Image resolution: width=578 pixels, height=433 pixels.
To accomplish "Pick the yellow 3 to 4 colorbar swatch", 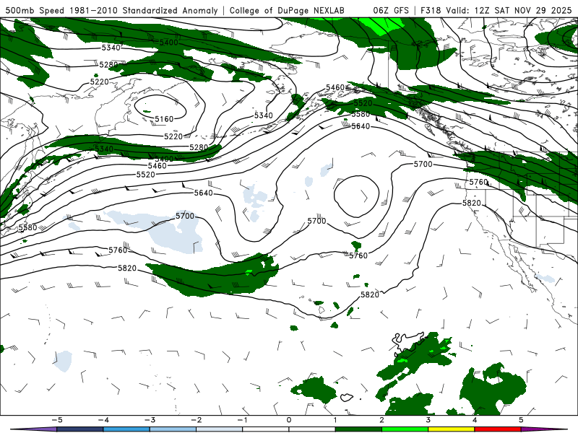I will [x=451, y=429].
